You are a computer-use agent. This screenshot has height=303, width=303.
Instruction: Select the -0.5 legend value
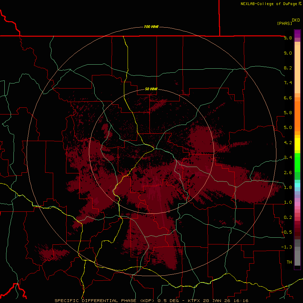(287, 232)
